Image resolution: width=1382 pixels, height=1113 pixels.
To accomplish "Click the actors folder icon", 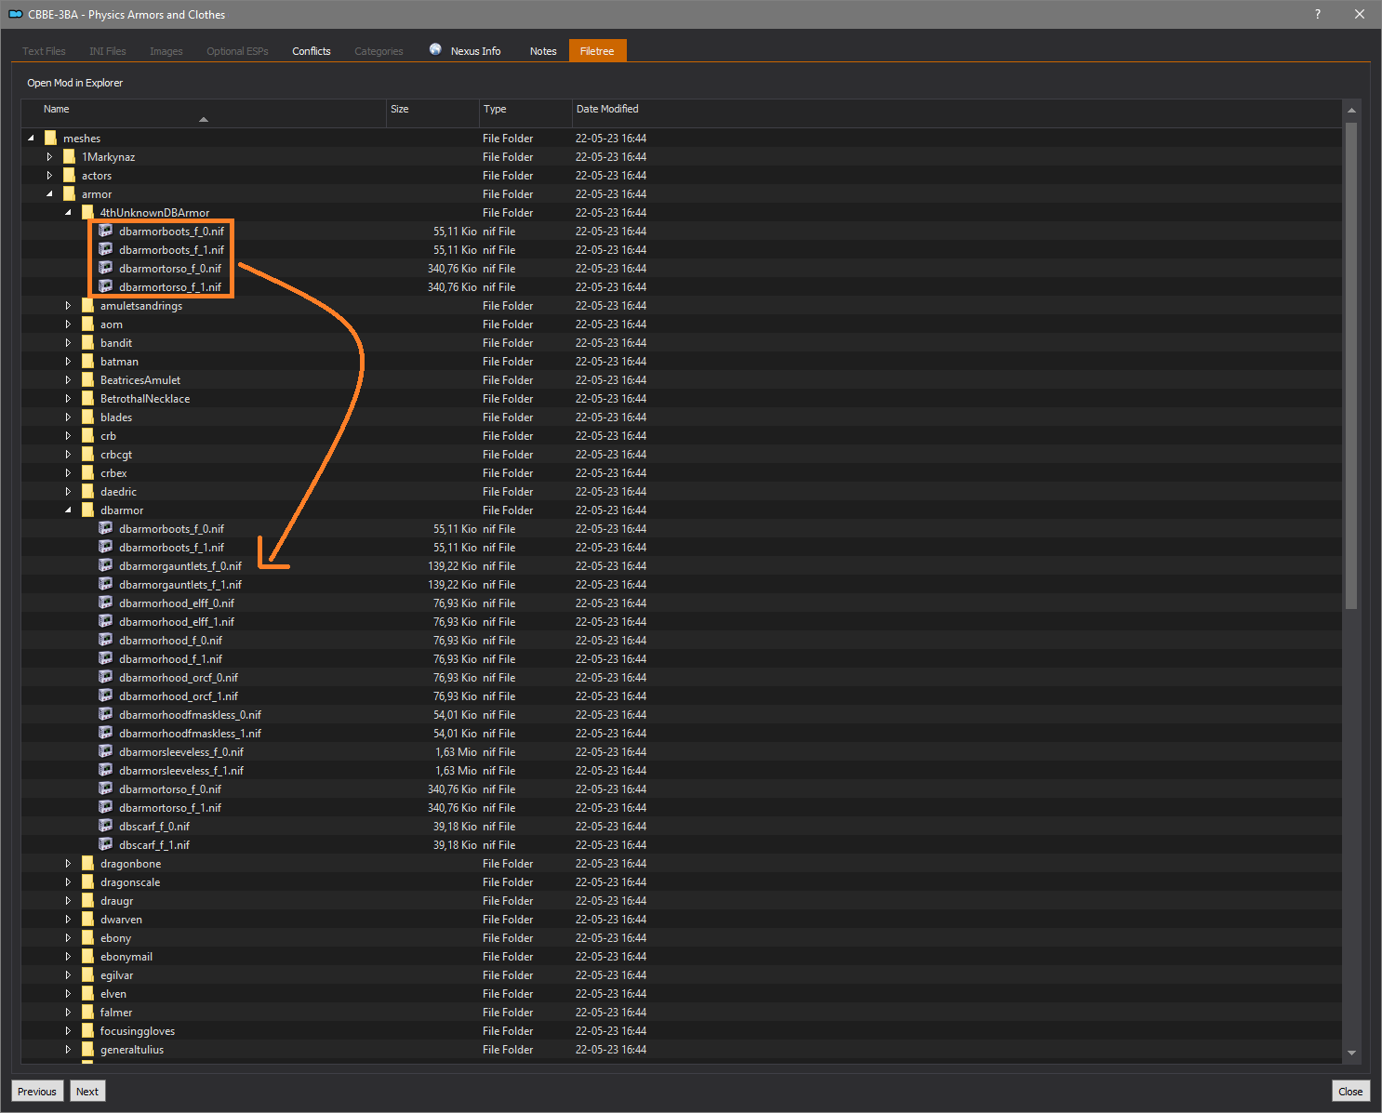I will [x=69, y=175].
